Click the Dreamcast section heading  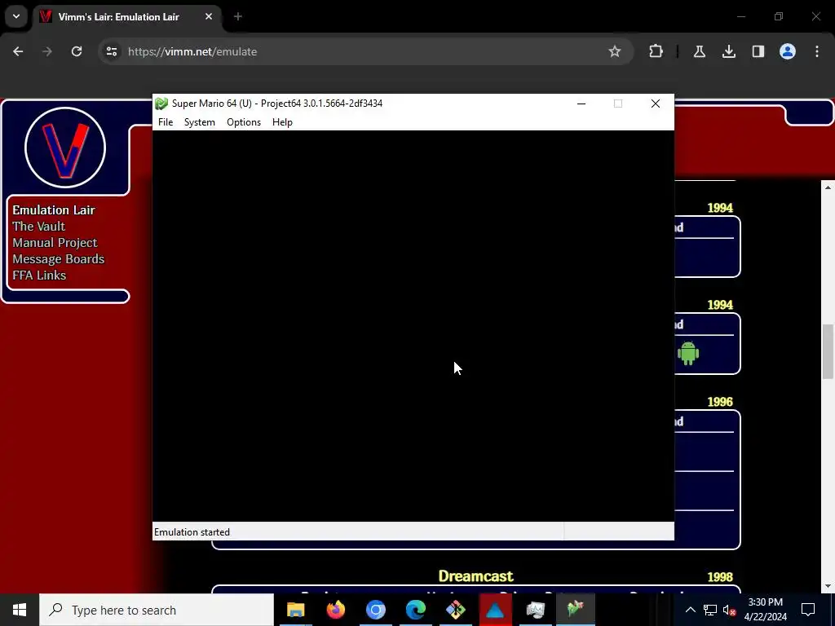[475, 576]
